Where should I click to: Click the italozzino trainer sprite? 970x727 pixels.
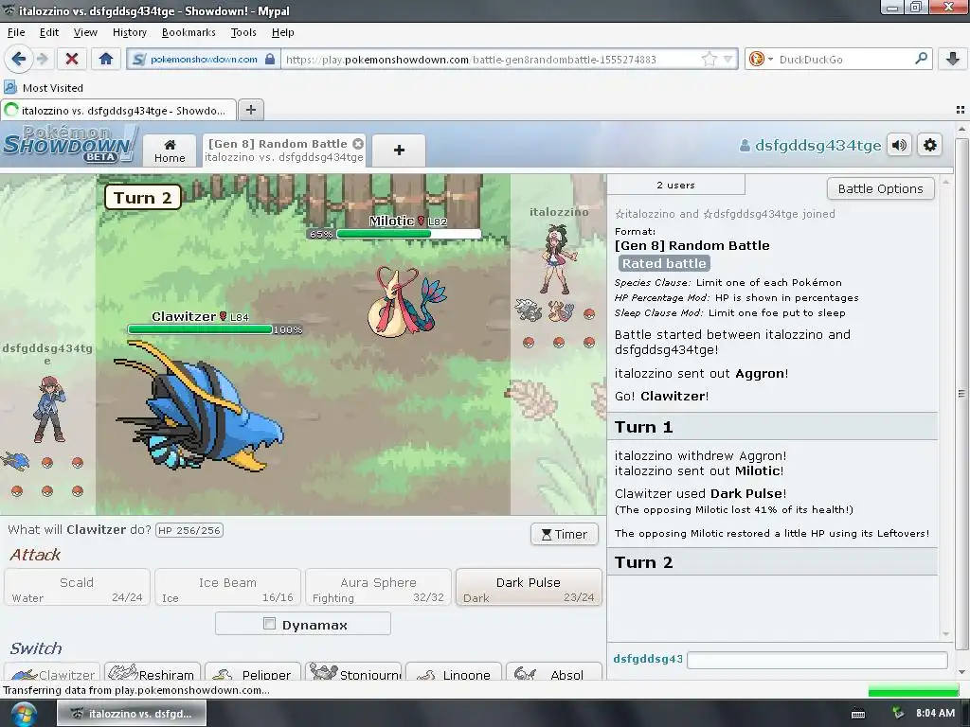pyautogui.click(x=559, y=259)
